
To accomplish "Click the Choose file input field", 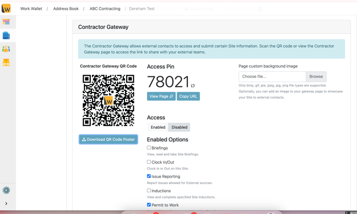I will point(272,76).
